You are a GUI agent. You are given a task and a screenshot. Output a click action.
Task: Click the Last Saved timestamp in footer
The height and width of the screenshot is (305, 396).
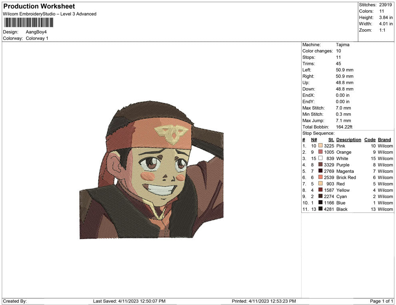[129, 301]
